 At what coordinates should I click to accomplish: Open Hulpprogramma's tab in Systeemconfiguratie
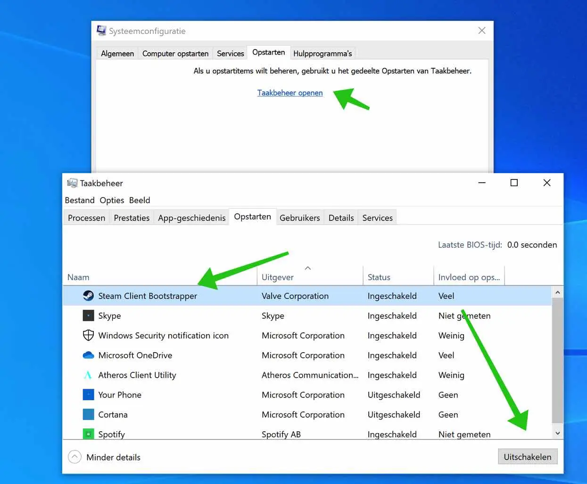[x=322, y=53]
